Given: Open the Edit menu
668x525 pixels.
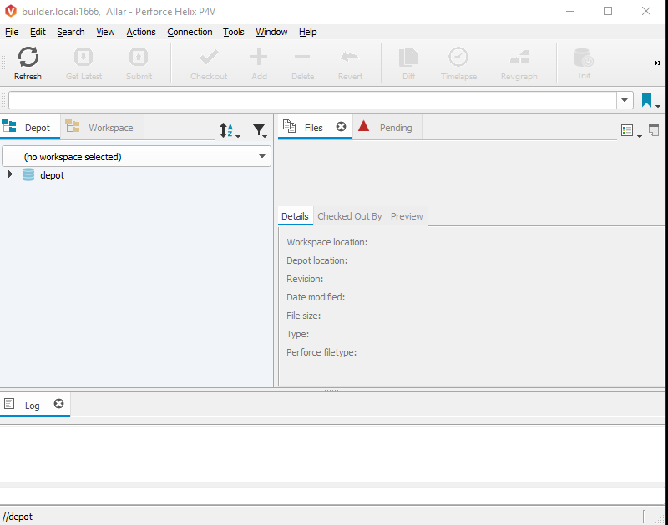Looking at the screenshot, I should 38,32.
